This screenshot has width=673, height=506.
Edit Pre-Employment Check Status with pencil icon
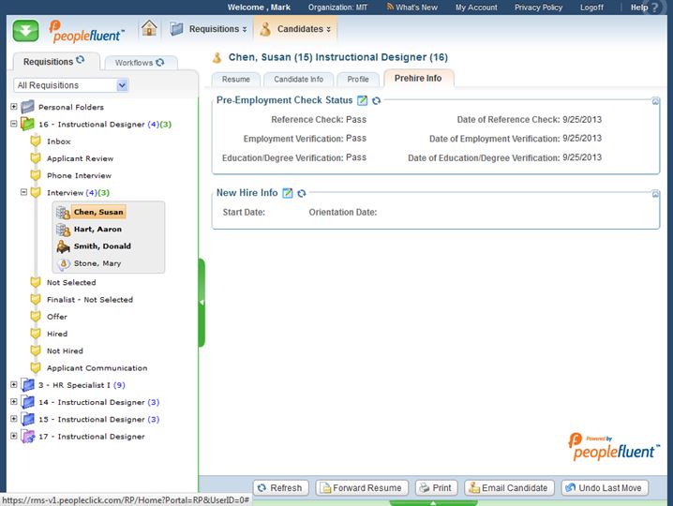363,100
